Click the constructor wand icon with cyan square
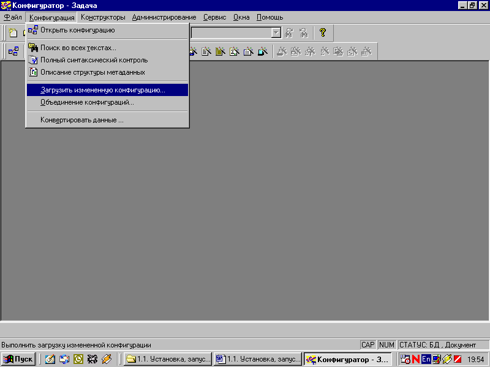Screen dimensions: 490x367 (x=263, y=51)
